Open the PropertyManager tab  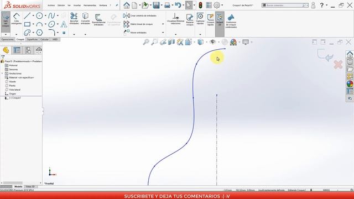pyautogui.click(x=17, y=50)
